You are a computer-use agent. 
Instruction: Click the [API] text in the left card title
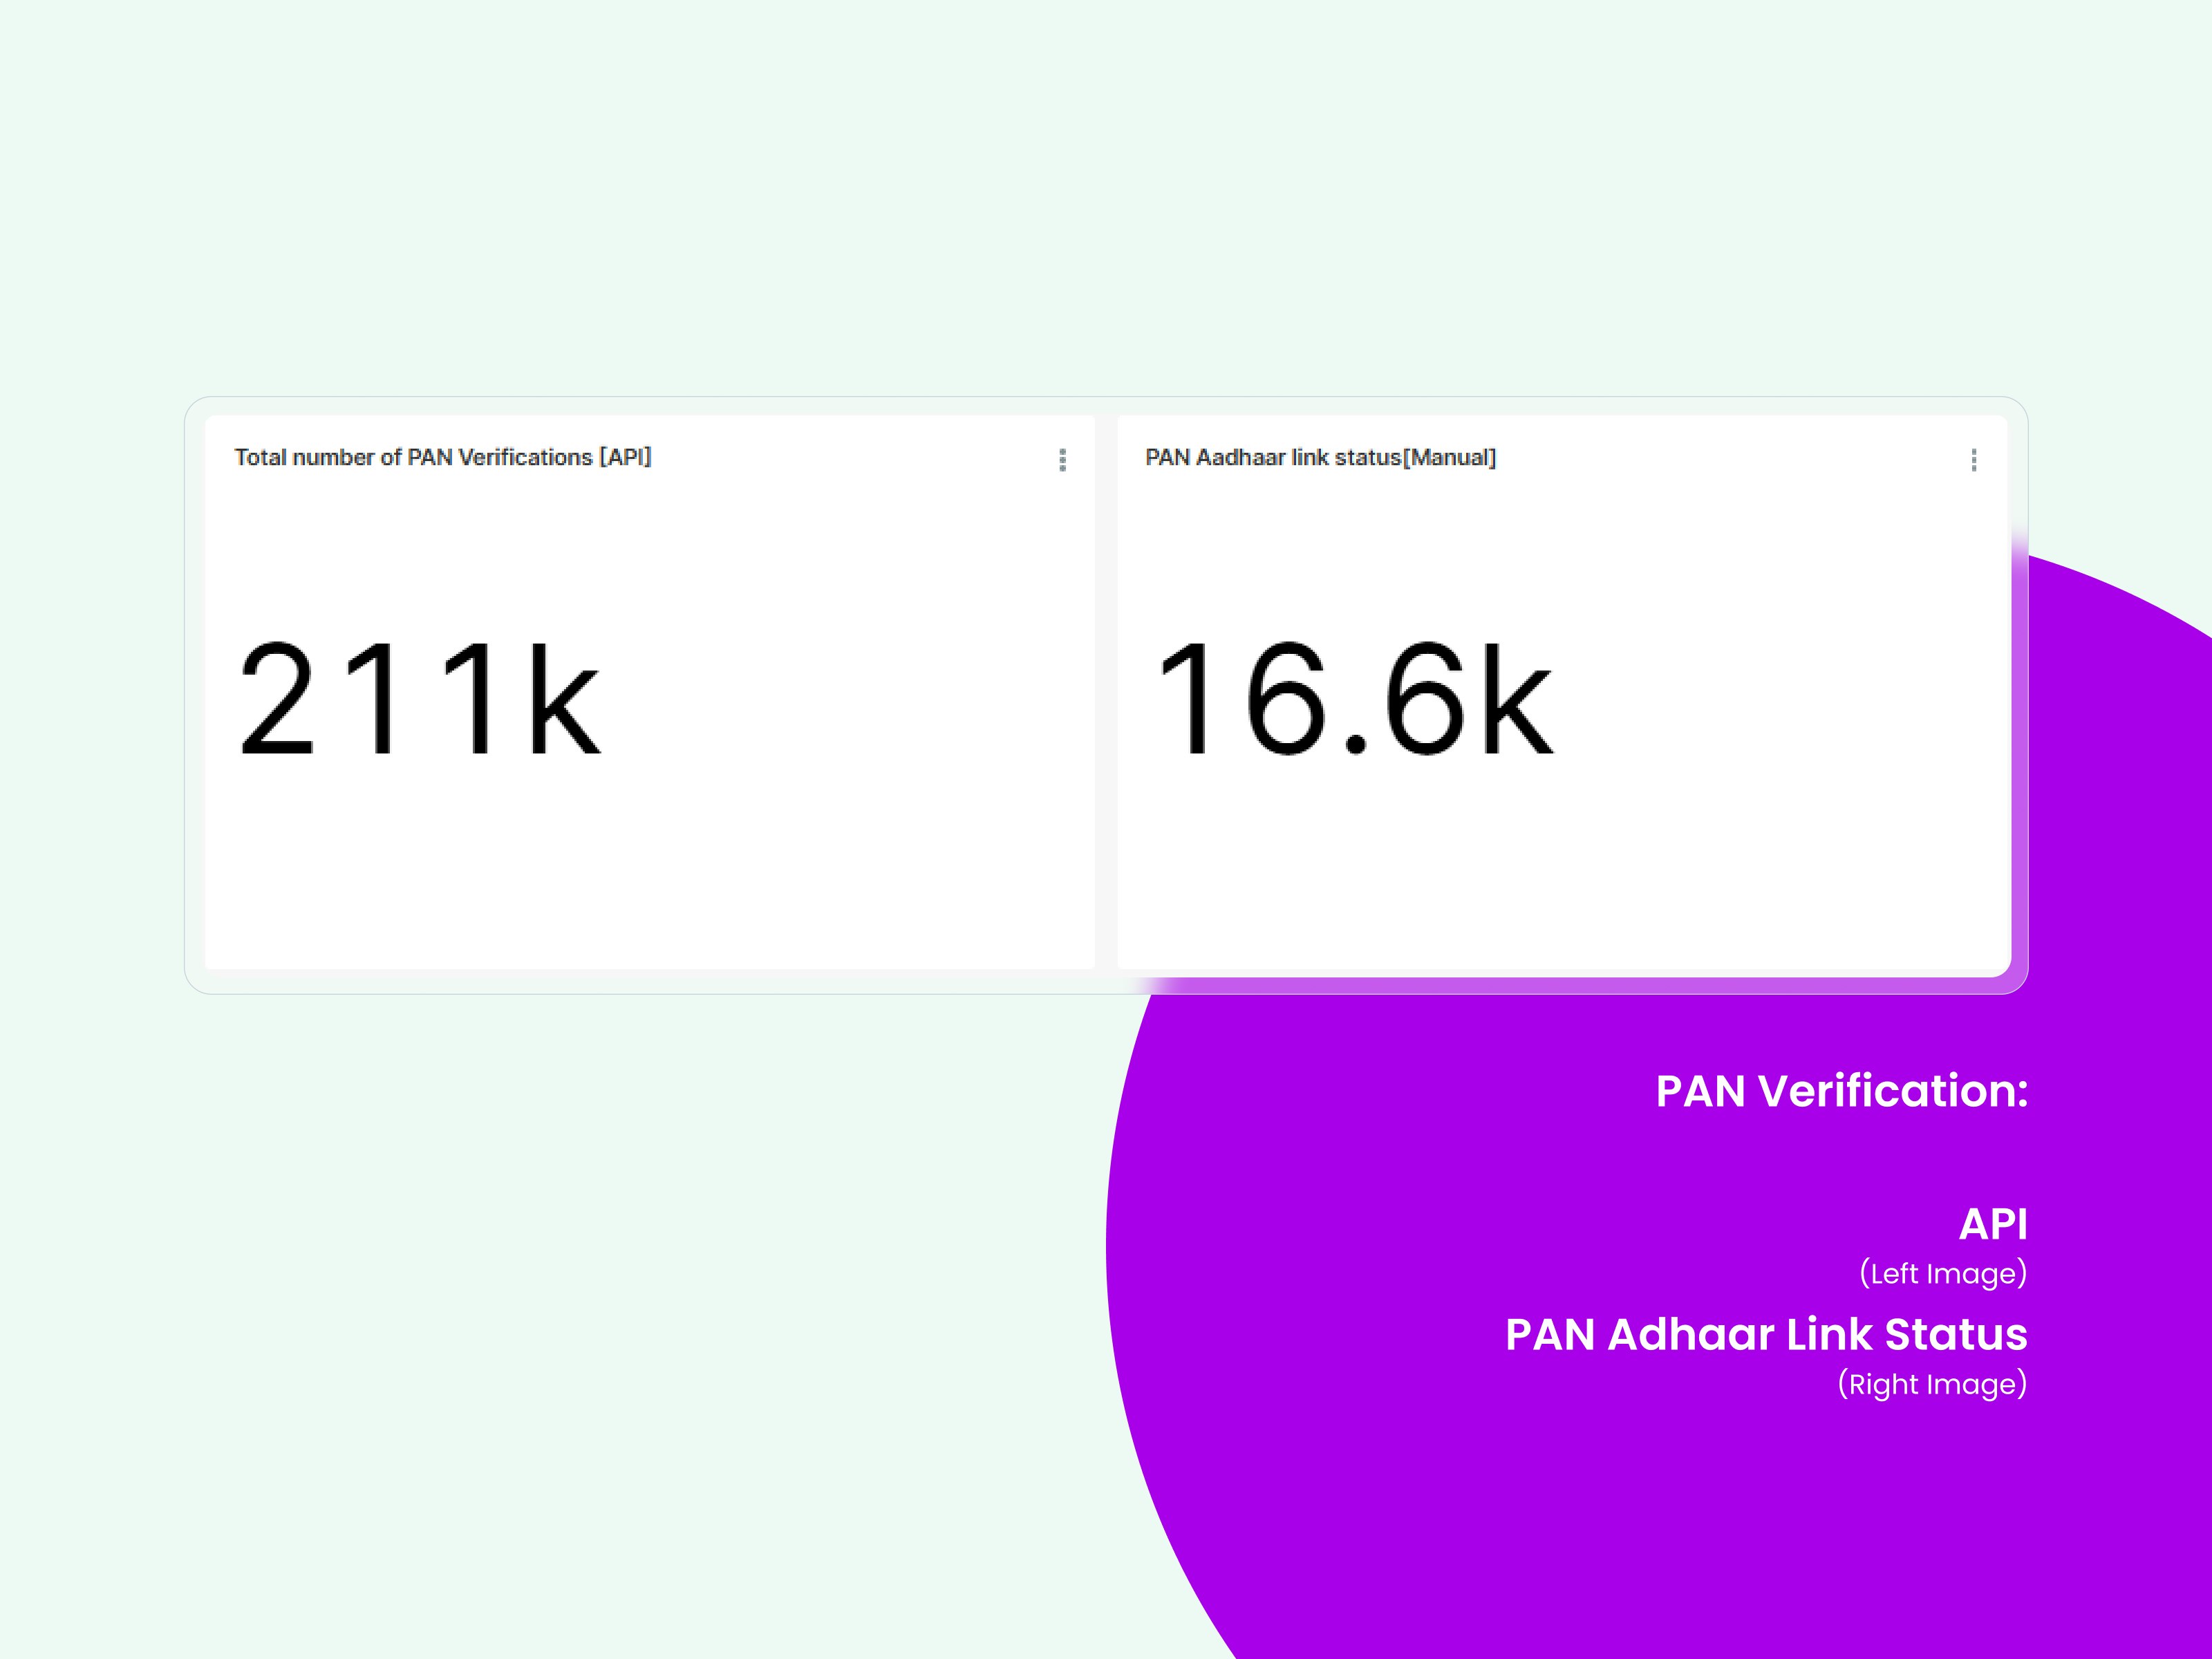pos(625,457)
